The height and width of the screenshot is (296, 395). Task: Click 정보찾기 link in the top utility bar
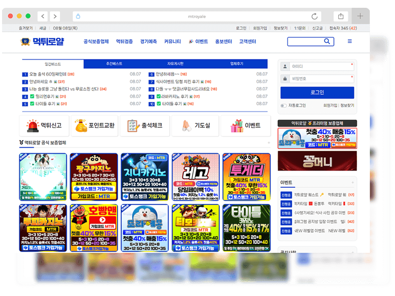tap(280, 28)
